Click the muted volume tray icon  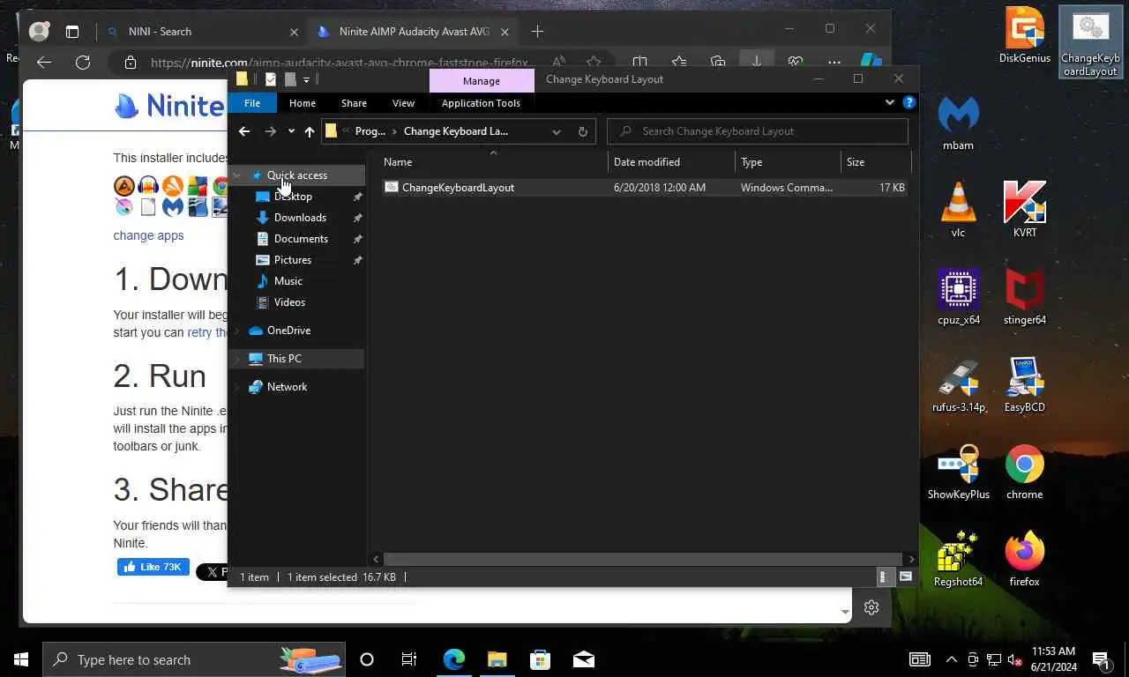[x=1014, y=659]
